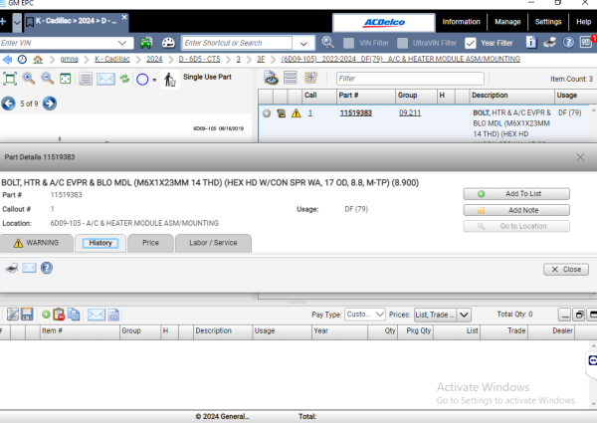
Task: Click the Close button in Part Details
Action: (566, 269)
